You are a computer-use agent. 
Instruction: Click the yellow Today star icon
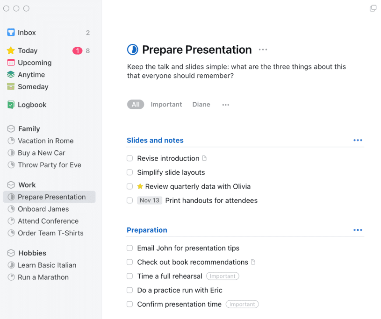[x=11, y=50]
